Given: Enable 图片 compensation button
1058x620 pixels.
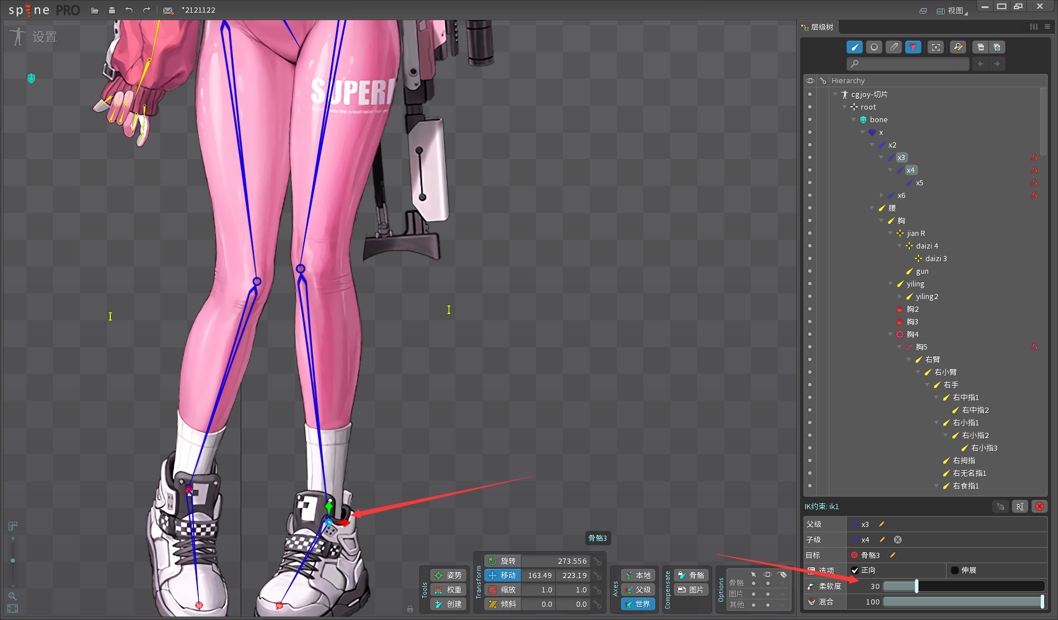Looking at the screenshot, I should (691, 590).
